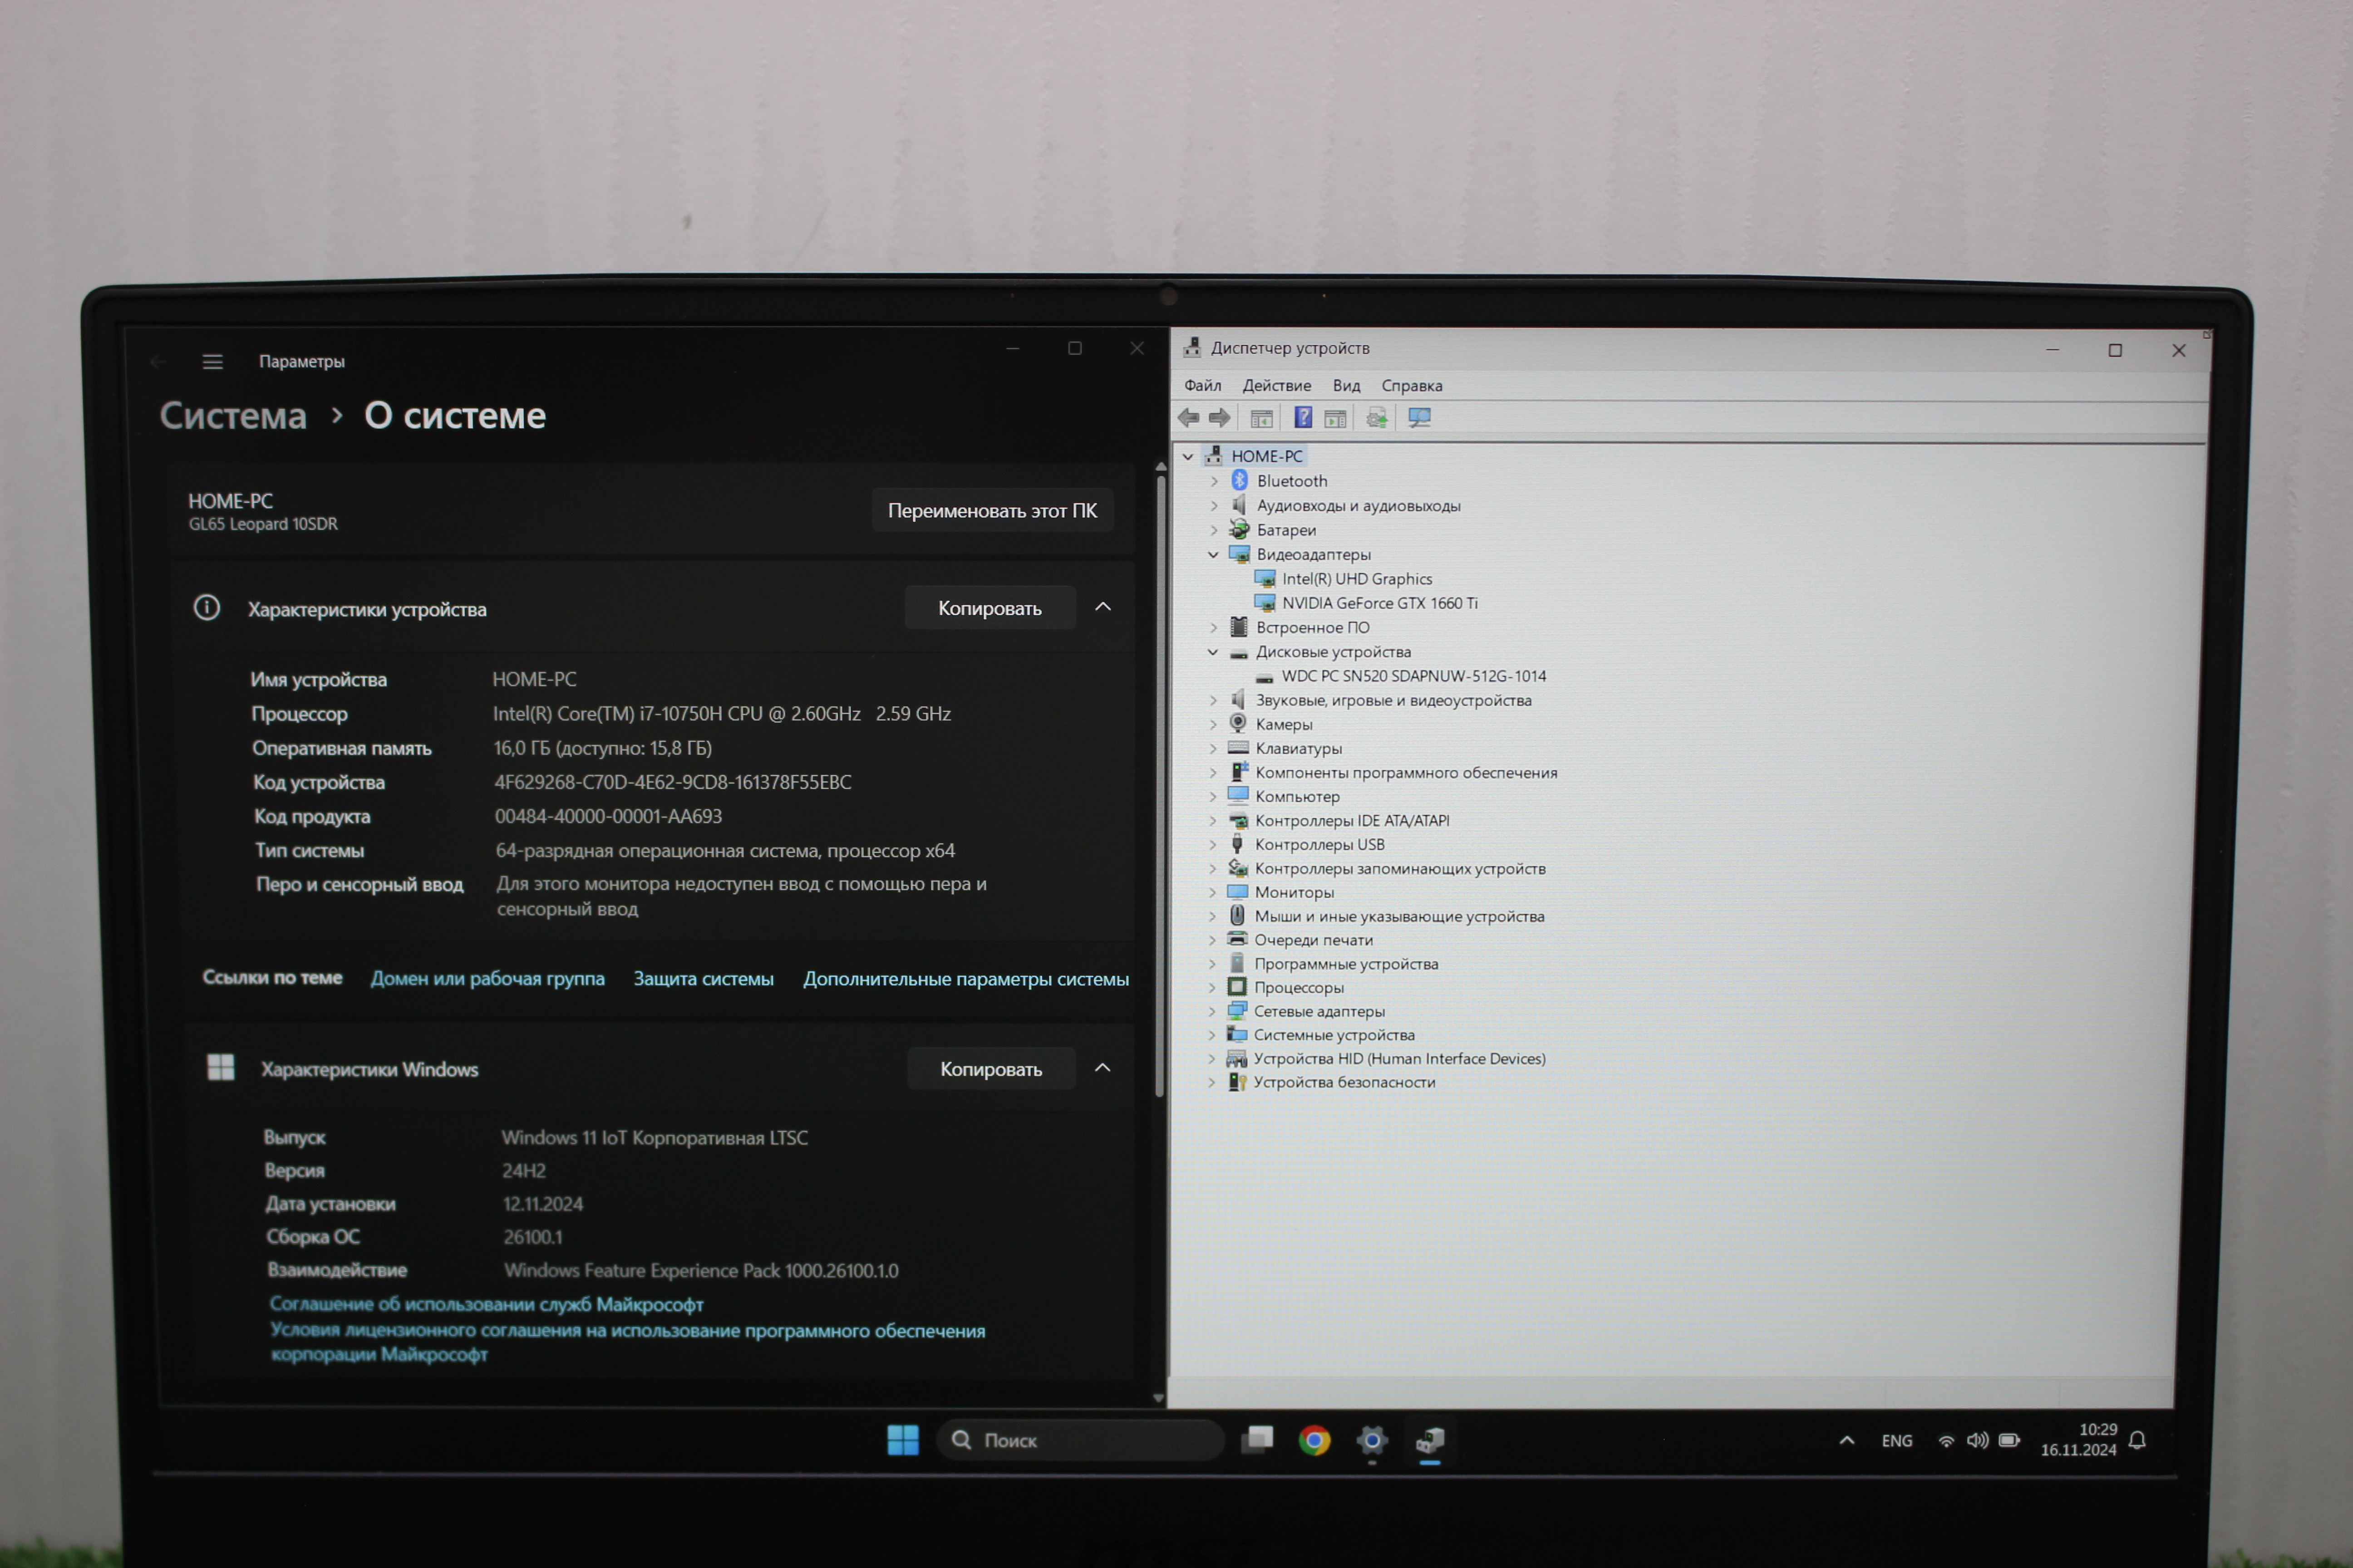The width and height of the screenshot is (2353, 1568).
Task: Open Chrome from the taskbar
Action: 1314,1440
